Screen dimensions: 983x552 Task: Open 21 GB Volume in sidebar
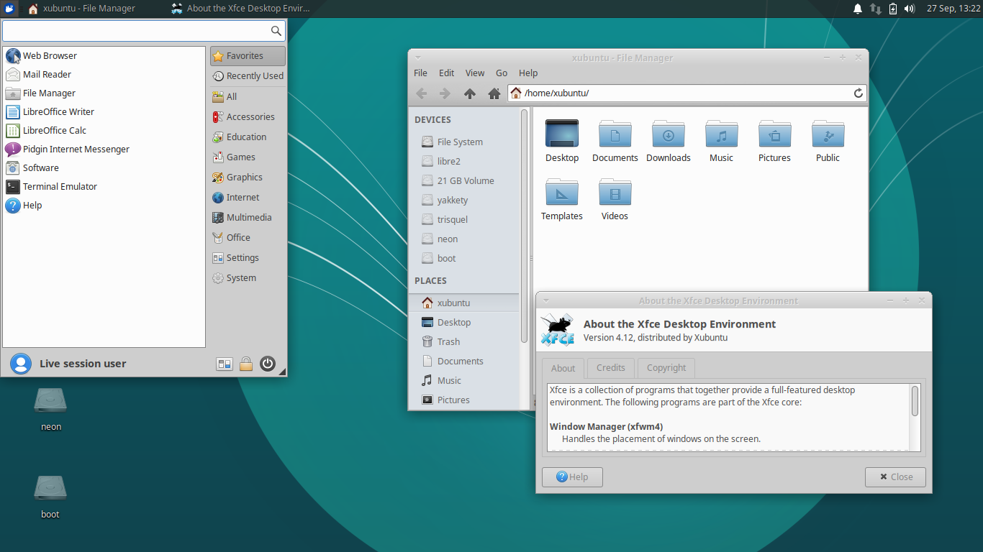click(x=464, y=180)
